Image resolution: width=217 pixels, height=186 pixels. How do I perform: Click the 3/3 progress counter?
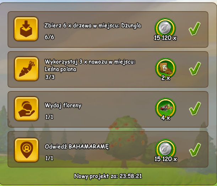[50, 77]
